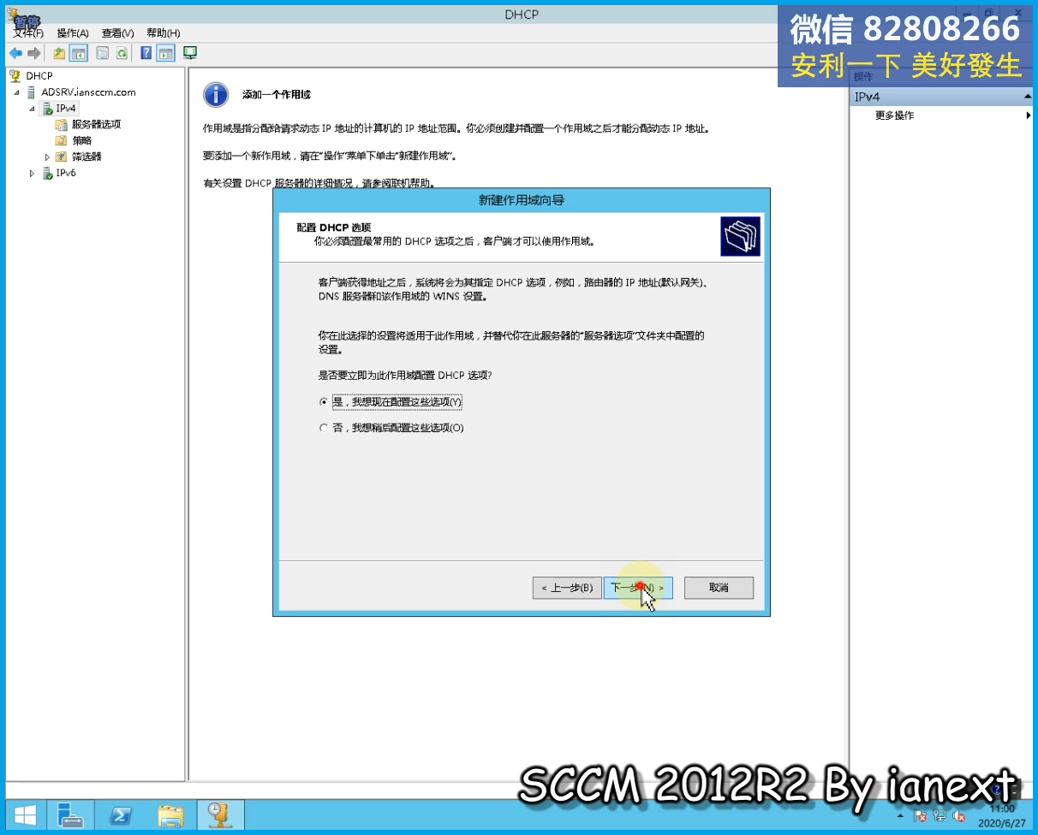
Task: Cancel the wizard with 取消 button
Action: click(719, 588)
